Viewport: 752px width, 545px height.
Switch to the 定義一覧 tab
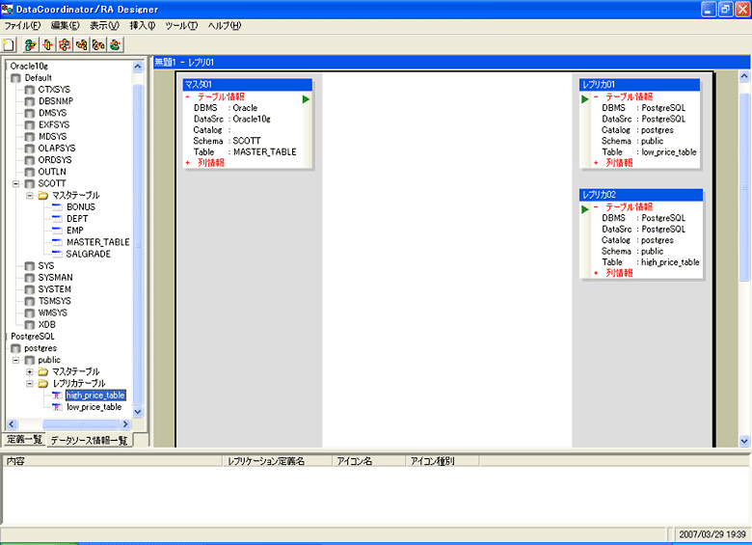point(24,440)
